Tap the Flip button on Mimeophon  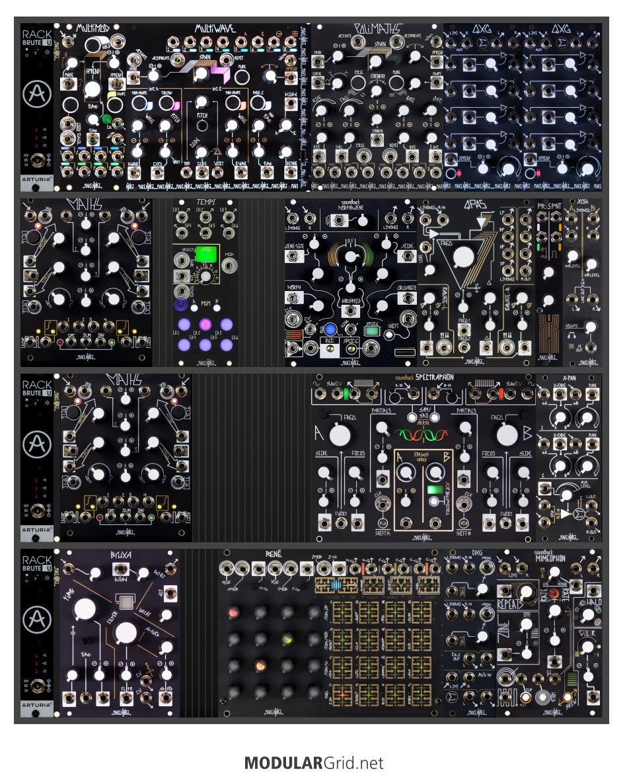pyautogui.click(x=525, y=697)
